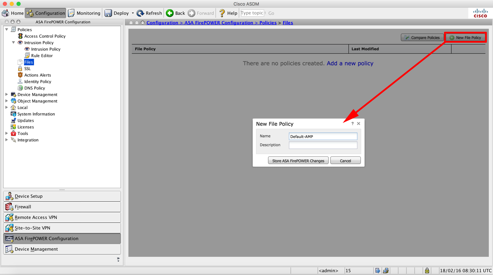The image size is (493, 275).
Task: Open the Site-to-Site VPN section
Action: [x=62, y=228]
